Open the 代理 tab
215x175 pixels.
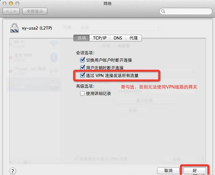pos(134,38)
